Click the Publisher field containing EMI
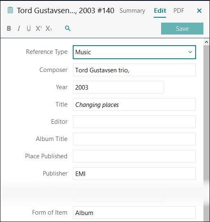 pos(134,173)
